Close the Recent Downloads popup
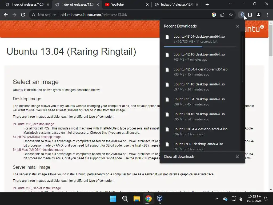 238,26
